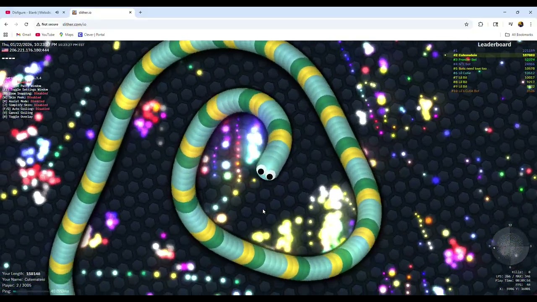Screen dimensions: 537x302
Task: Click leaderboard entry #2 Cutemateio
Action: click(x=493, y=55)
